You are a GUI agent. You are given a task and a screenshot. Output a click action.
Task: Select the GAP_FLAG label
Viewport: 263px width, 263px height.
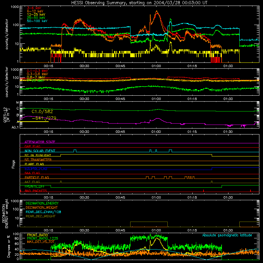pyautogui.click(x=32, y=146)
